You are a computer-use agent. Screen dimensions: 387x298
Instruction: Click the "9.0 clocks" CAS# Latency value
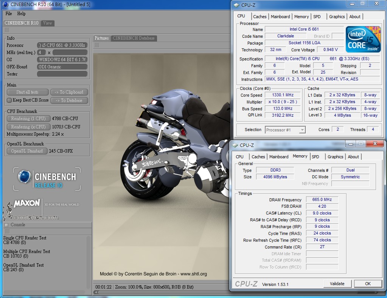(322, 213)
